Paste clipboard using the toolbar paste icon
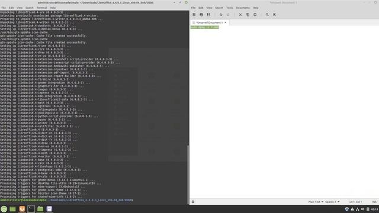 pos(255,15)
